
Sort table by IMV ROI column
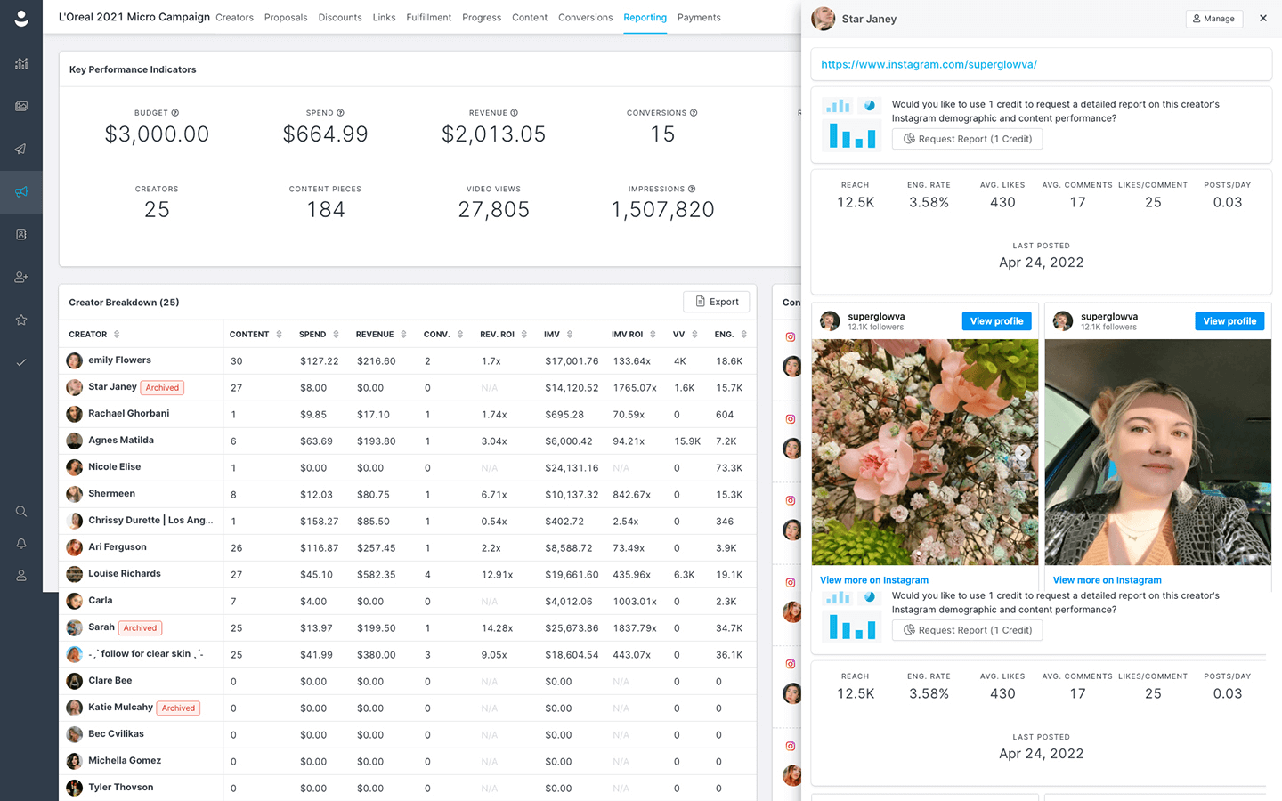pyautogui.click(x=634, y=335)
